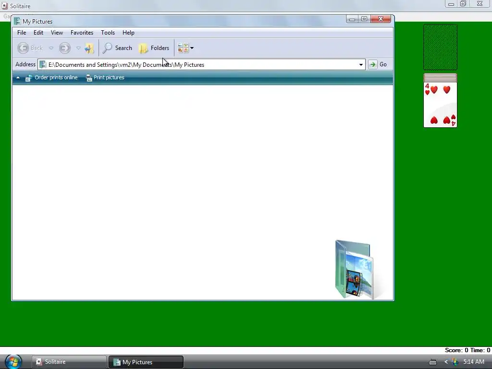Click the Views thumbnails icon
This screenshot has height=369, width=492.
183,48
